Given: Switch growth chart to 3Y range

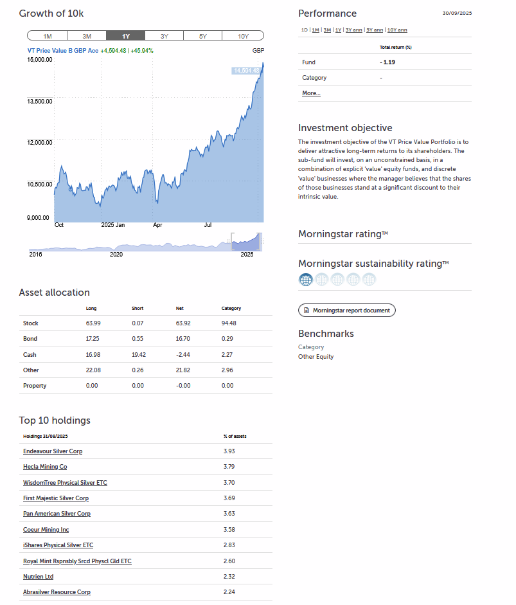Looking at the screenshot, I should (x=165, y=36).
